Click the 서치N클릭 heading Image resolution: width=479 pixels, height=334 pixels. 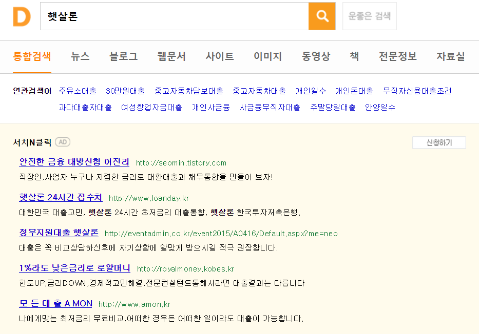tap(32, 142)
